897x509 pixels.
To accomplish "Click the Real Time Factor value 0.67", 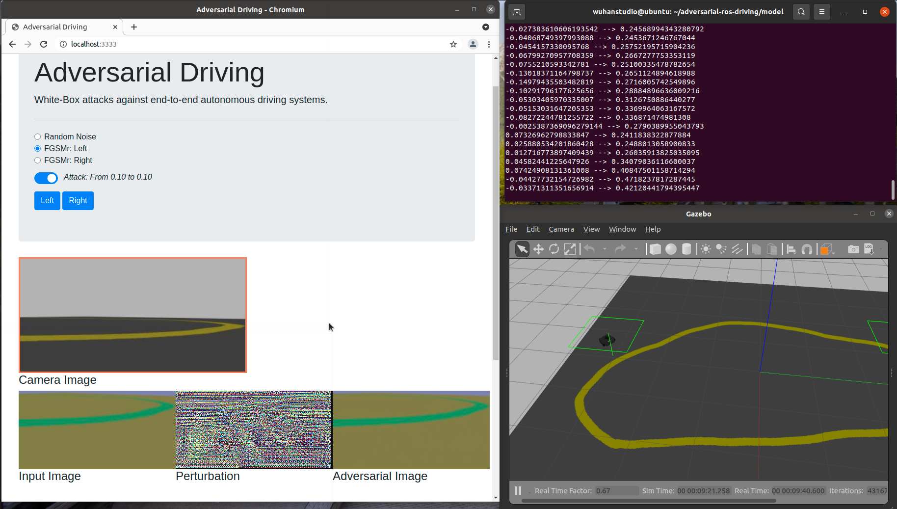I will pos(616,491).
